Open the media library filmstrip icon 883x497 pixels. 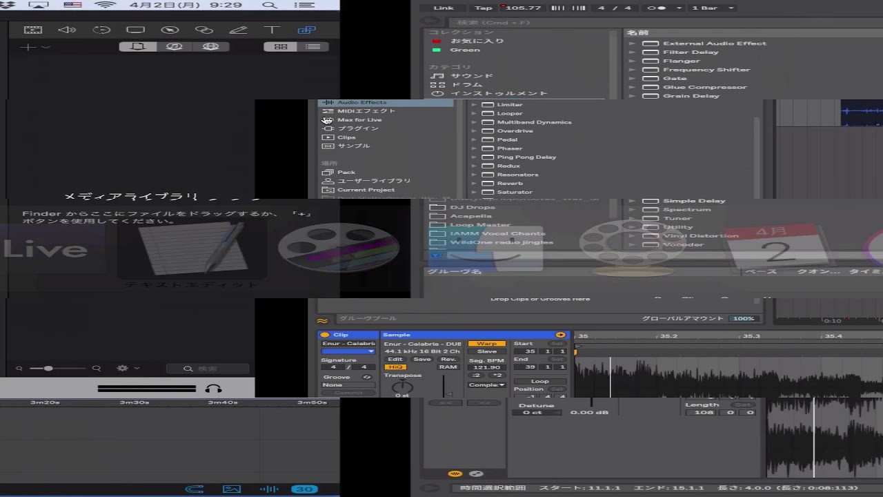click(32, 30)
